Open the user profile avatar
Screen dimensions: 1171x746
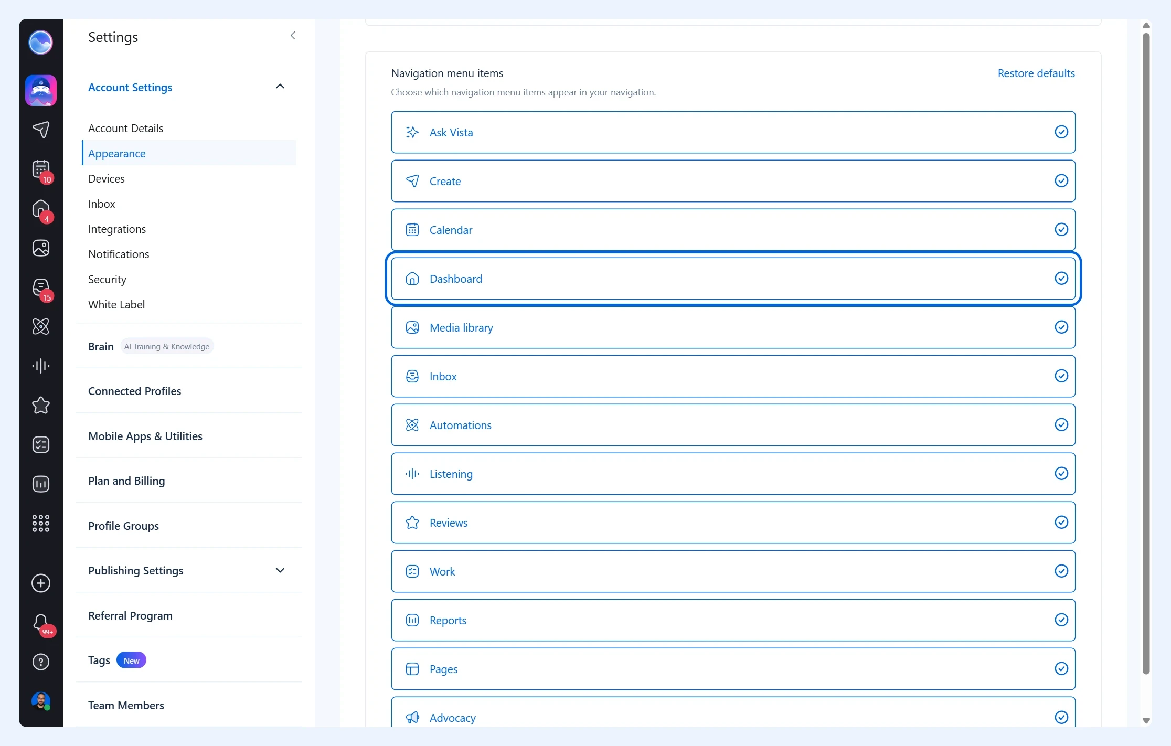coord(41,701)
